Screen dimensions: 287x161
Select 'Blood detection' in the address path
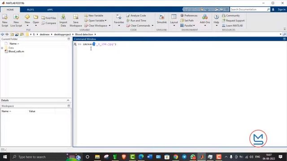[x=84, y=34]
